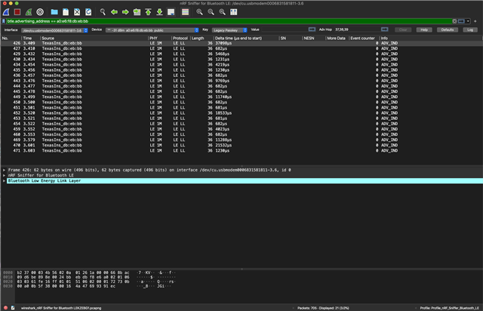Edit capture file properties icon in status bar
Screen dimensions: 483x311
pyautogui.click(x=13, y=308)
